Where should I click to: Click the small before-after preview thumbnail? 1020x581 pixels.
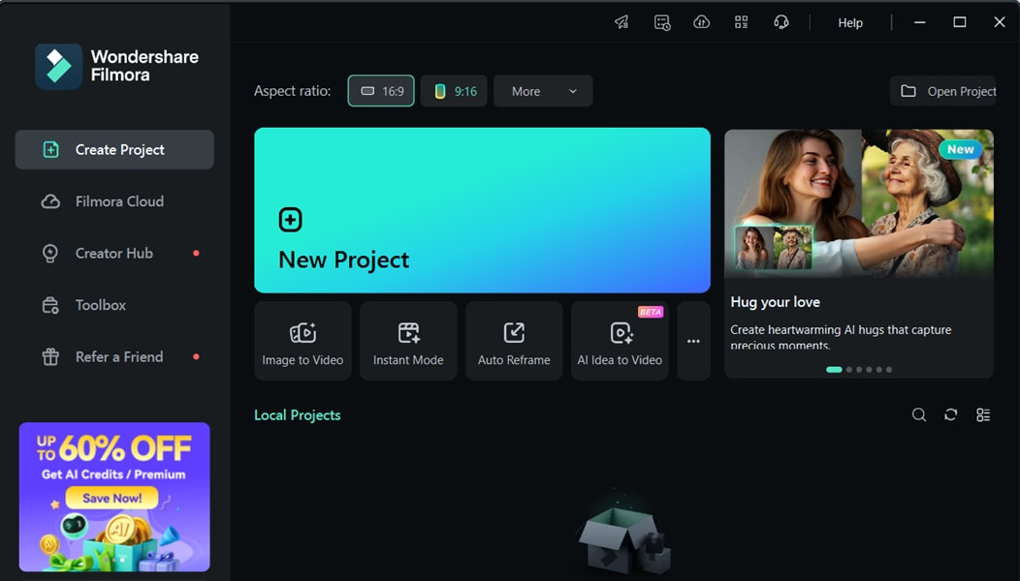774,247
